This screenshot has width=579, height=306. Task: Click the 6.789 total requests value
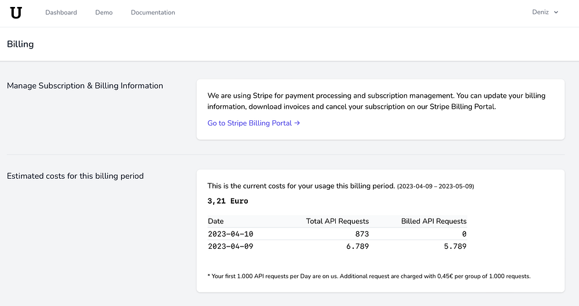[357, 246]
